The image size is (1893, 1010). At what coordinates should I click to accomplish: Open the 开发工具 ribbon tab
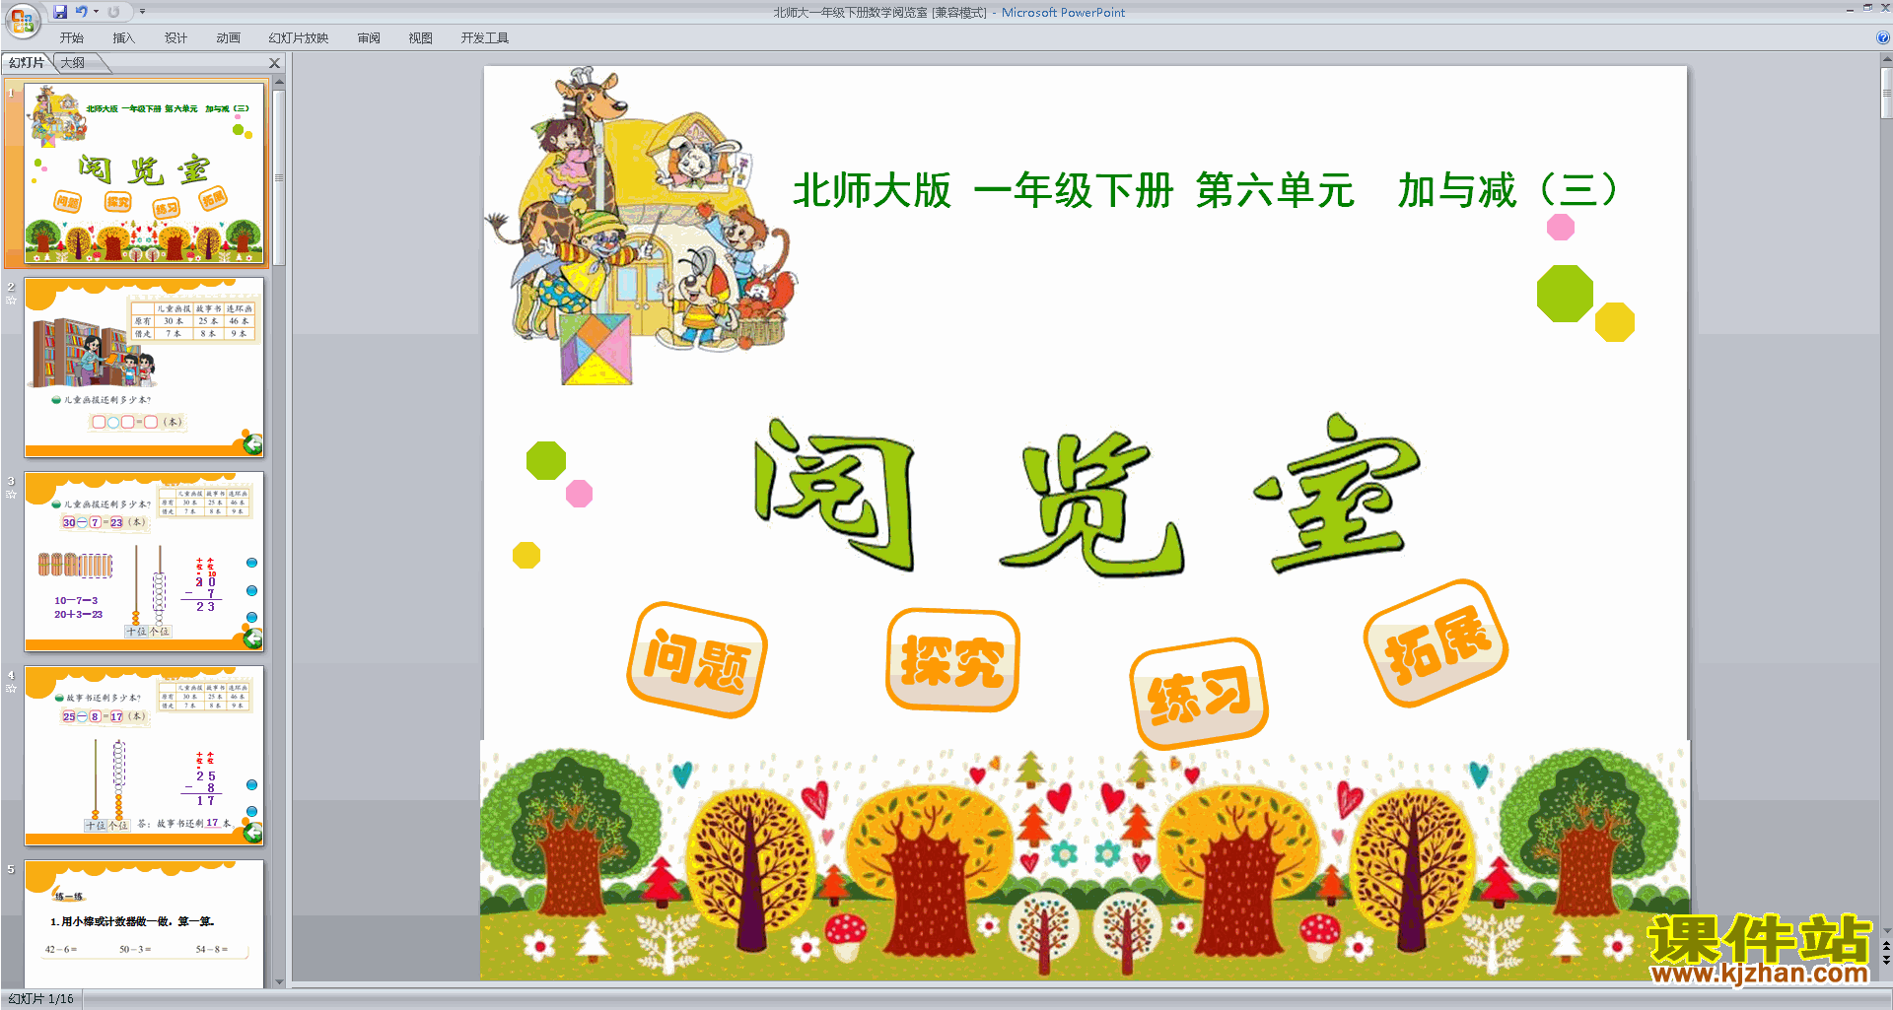coord(485,38)
